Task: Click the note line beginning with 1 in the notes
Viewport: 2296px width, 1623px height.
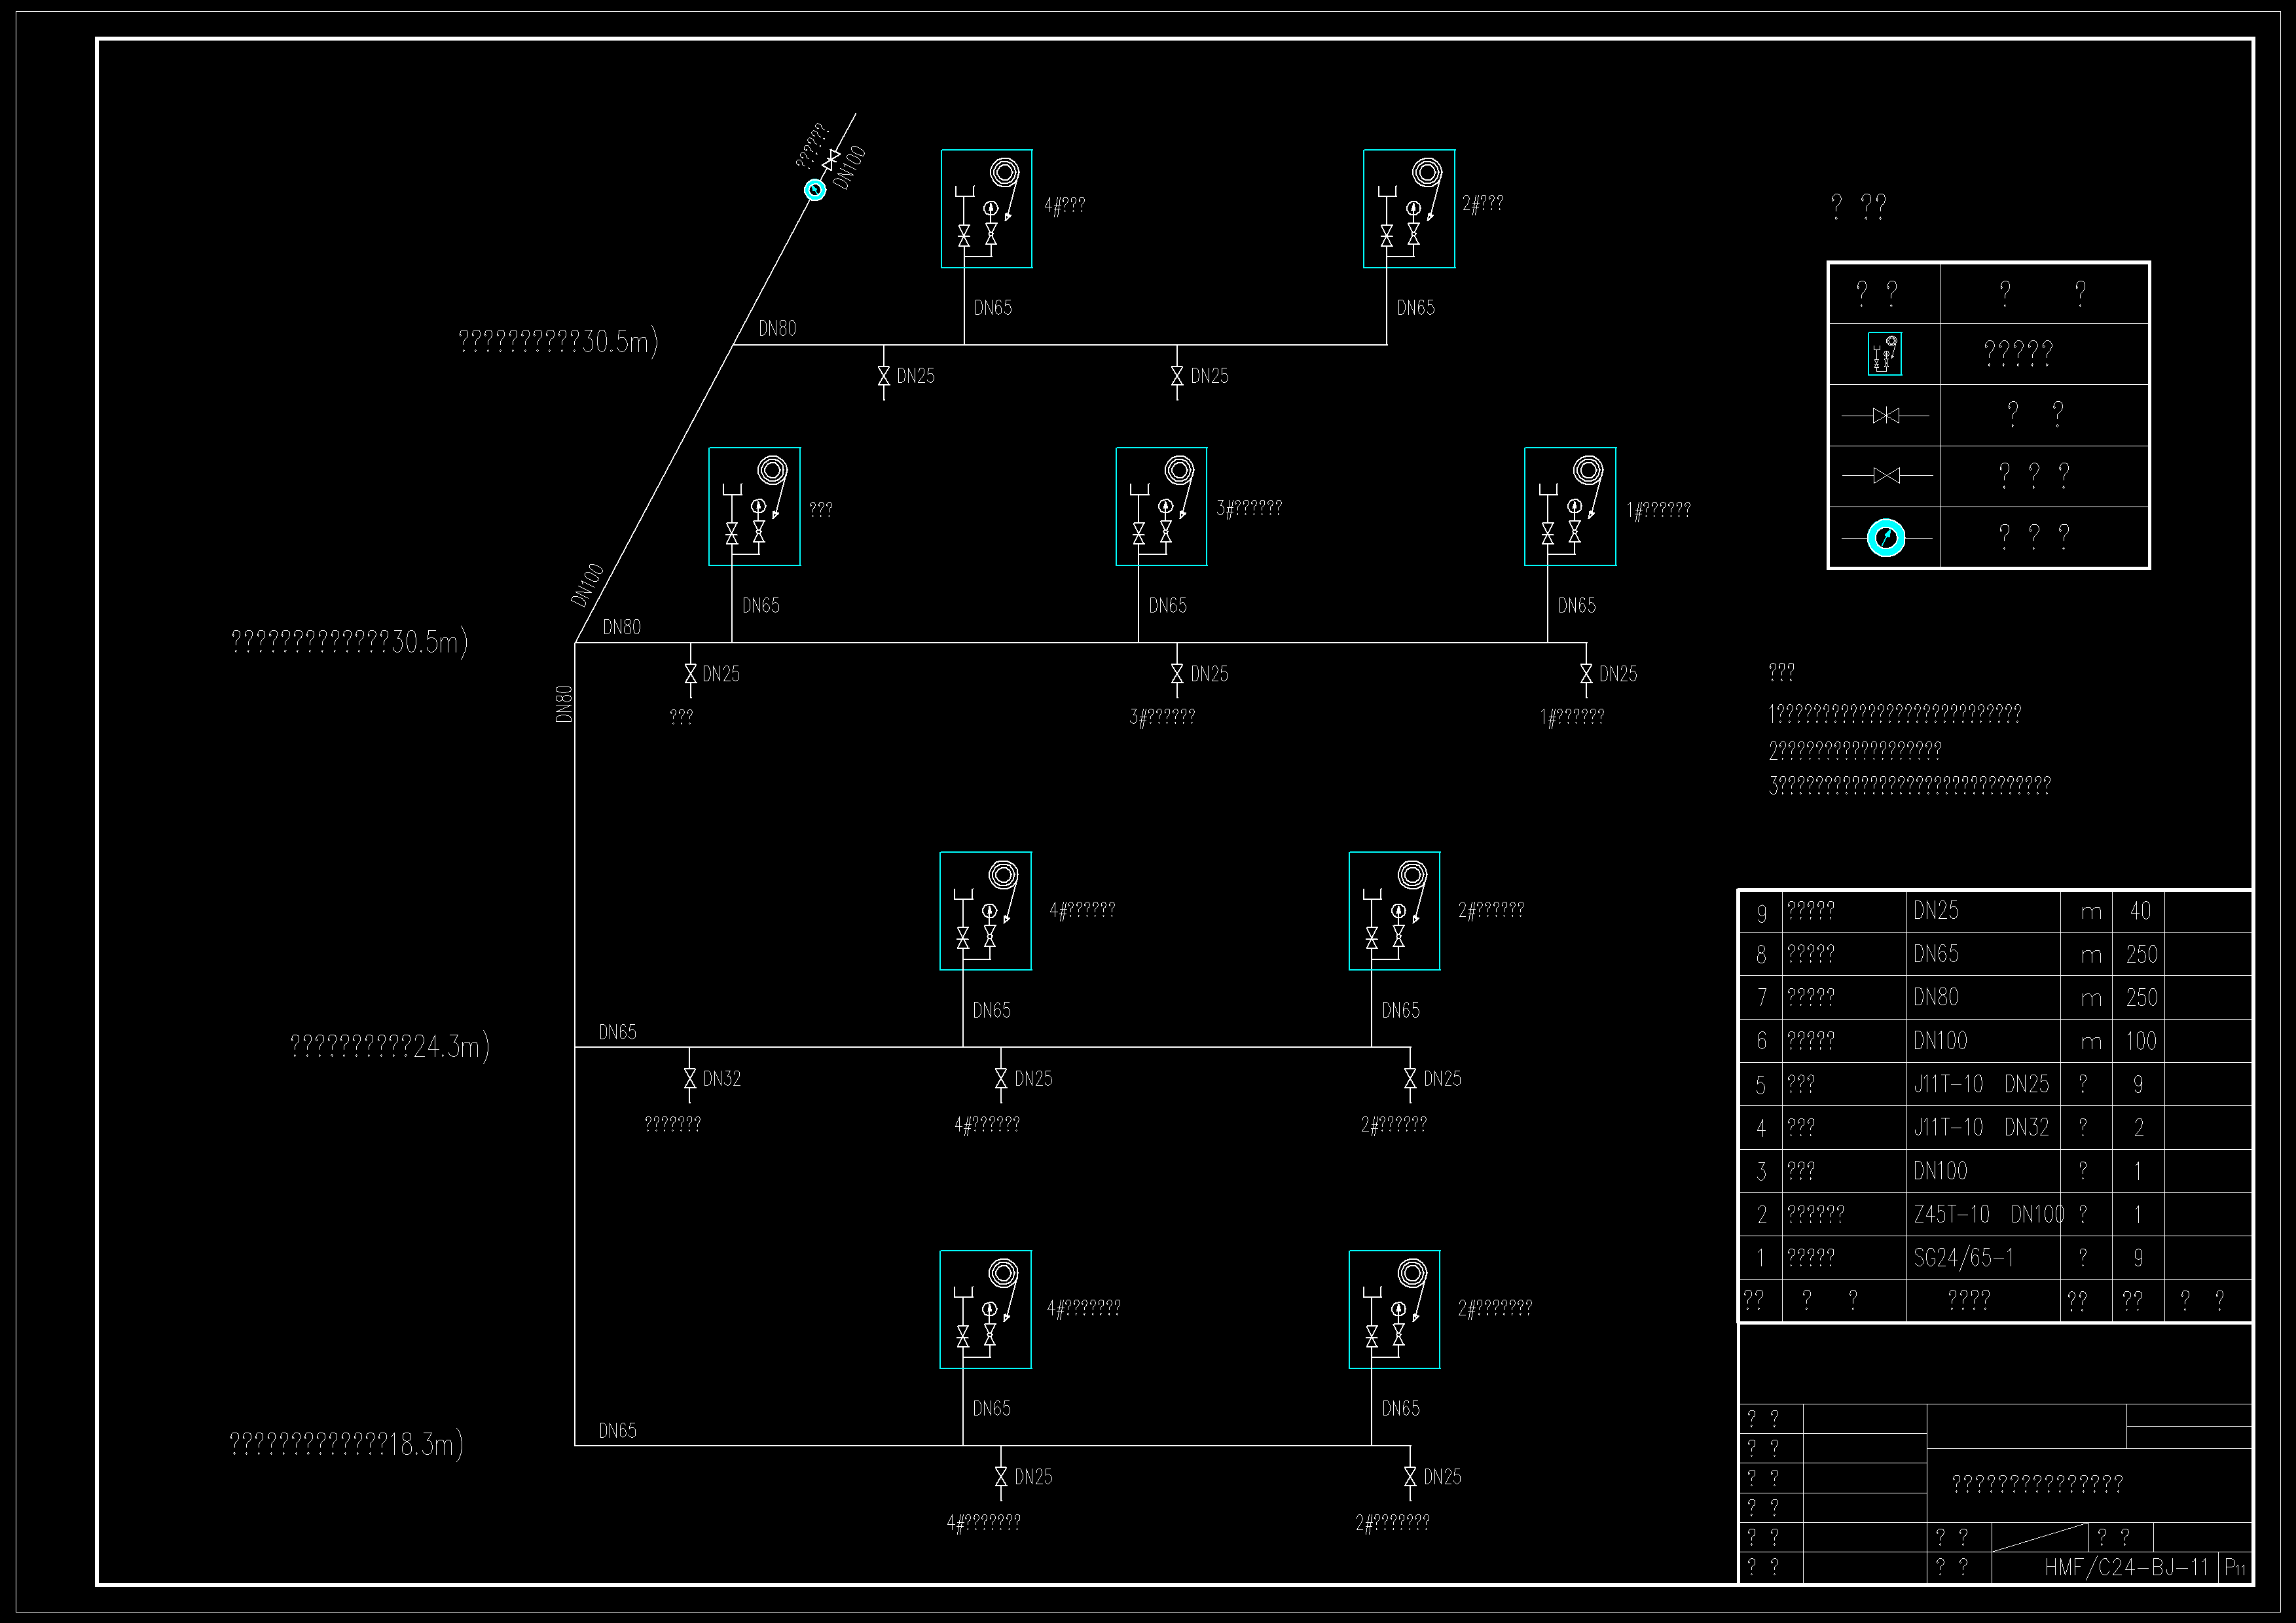Action: coord(1895,713)
